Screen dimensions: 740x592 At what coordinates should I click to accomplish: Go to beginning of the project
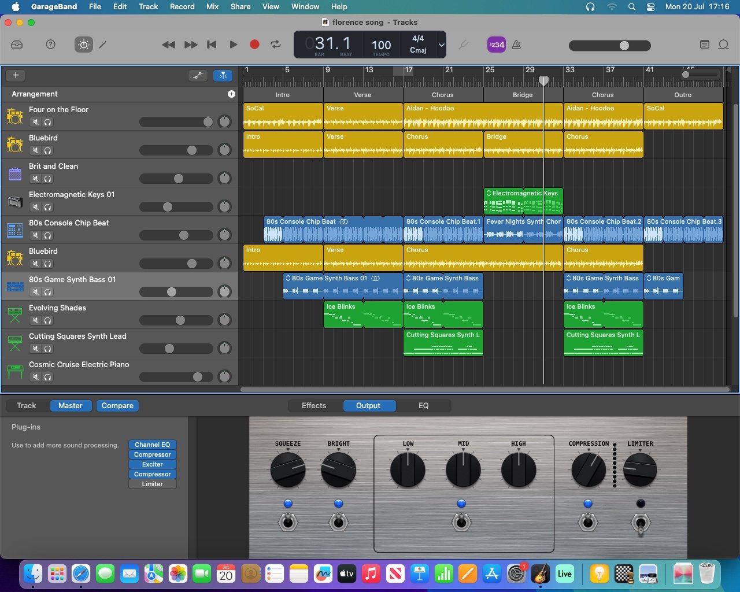pos(212,45)
